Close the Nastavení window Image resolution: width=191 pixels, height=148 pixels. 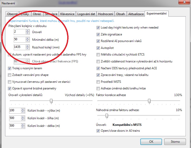182,3
